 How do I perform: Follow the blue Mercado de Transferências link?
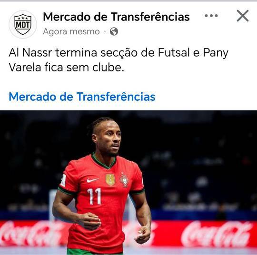tap(82, 97)
